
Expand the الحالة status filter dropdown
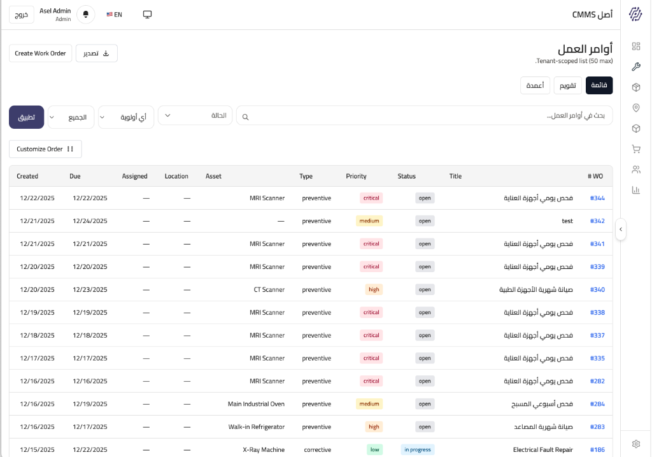195,115
